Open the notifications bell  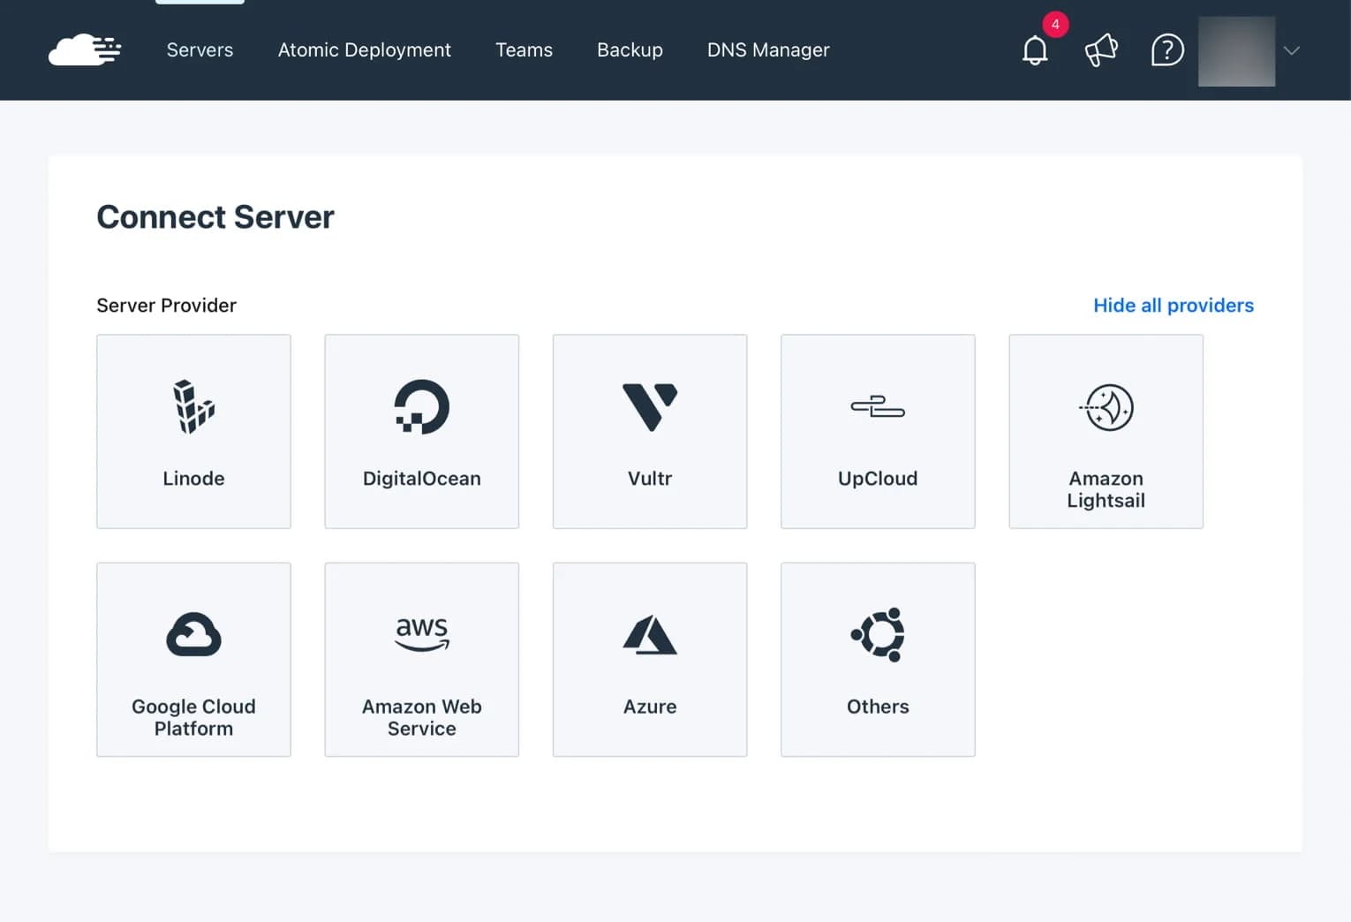(1035, 50)
